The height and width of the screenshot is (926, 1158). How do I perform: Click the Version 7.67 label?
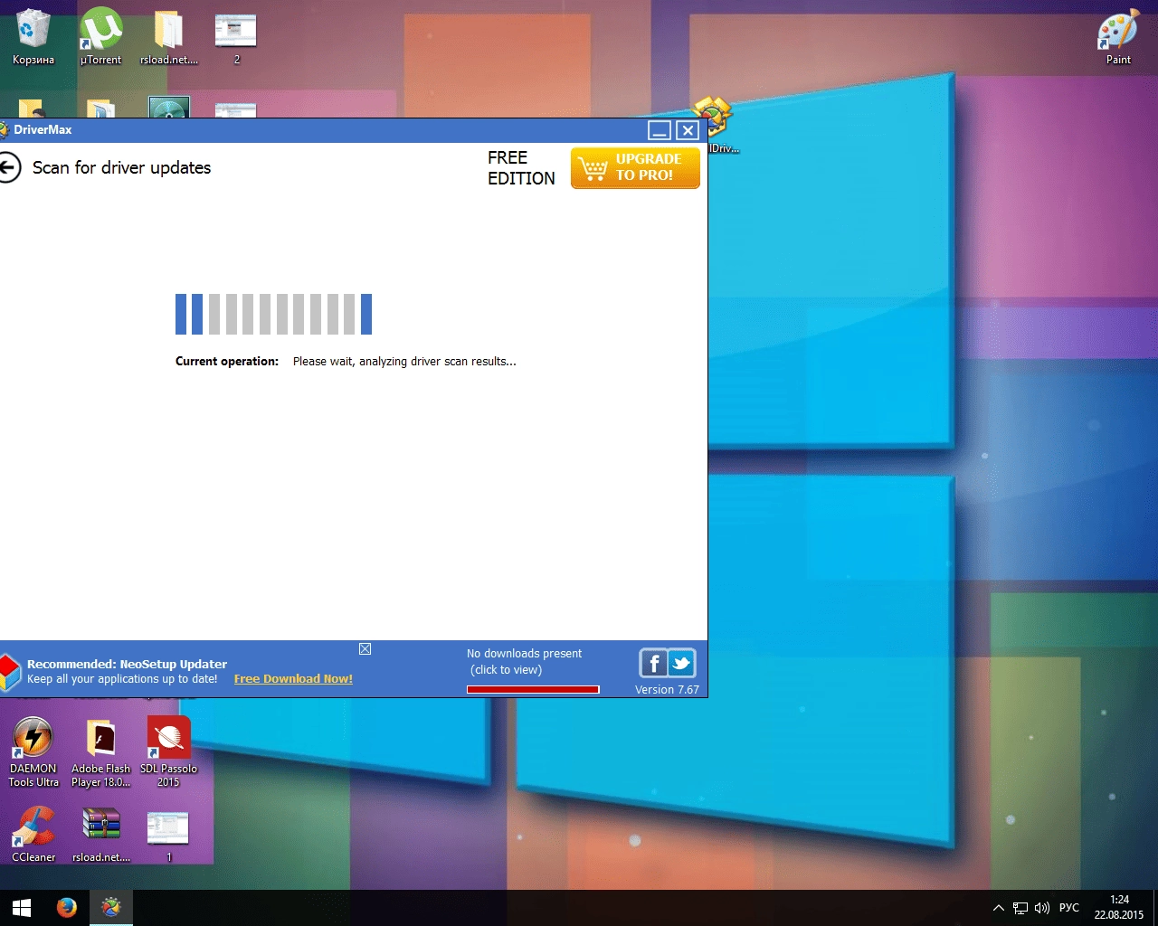pos(667,689)
